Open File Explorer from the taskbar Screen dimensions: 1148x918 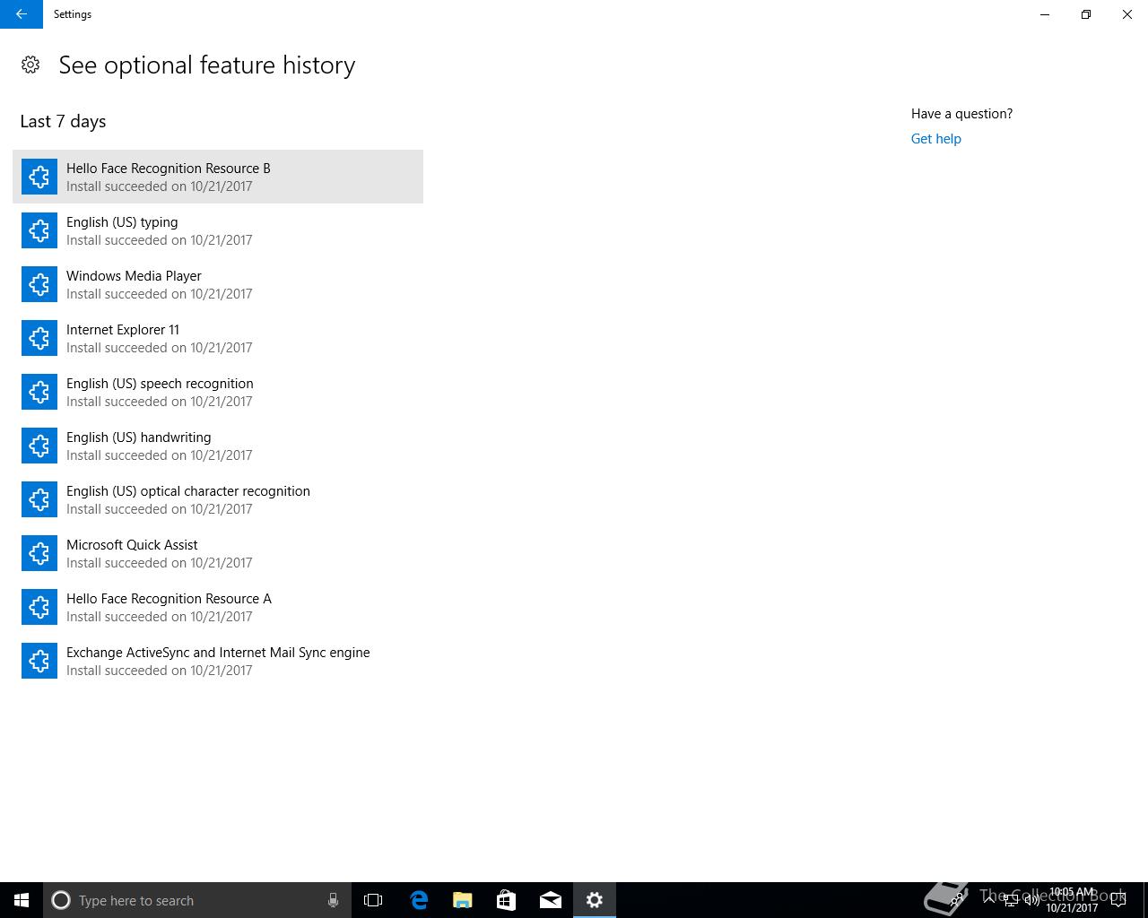point(463,900)
